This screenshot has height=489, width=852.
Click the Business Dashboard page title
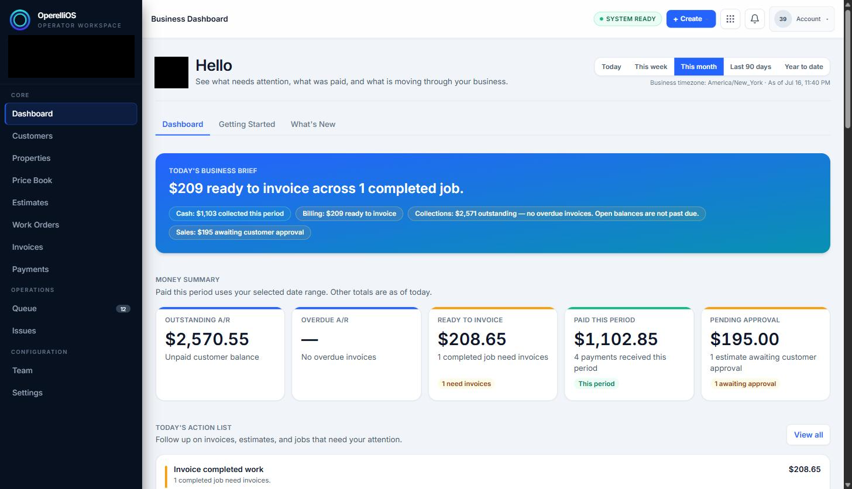click(190, 19)
